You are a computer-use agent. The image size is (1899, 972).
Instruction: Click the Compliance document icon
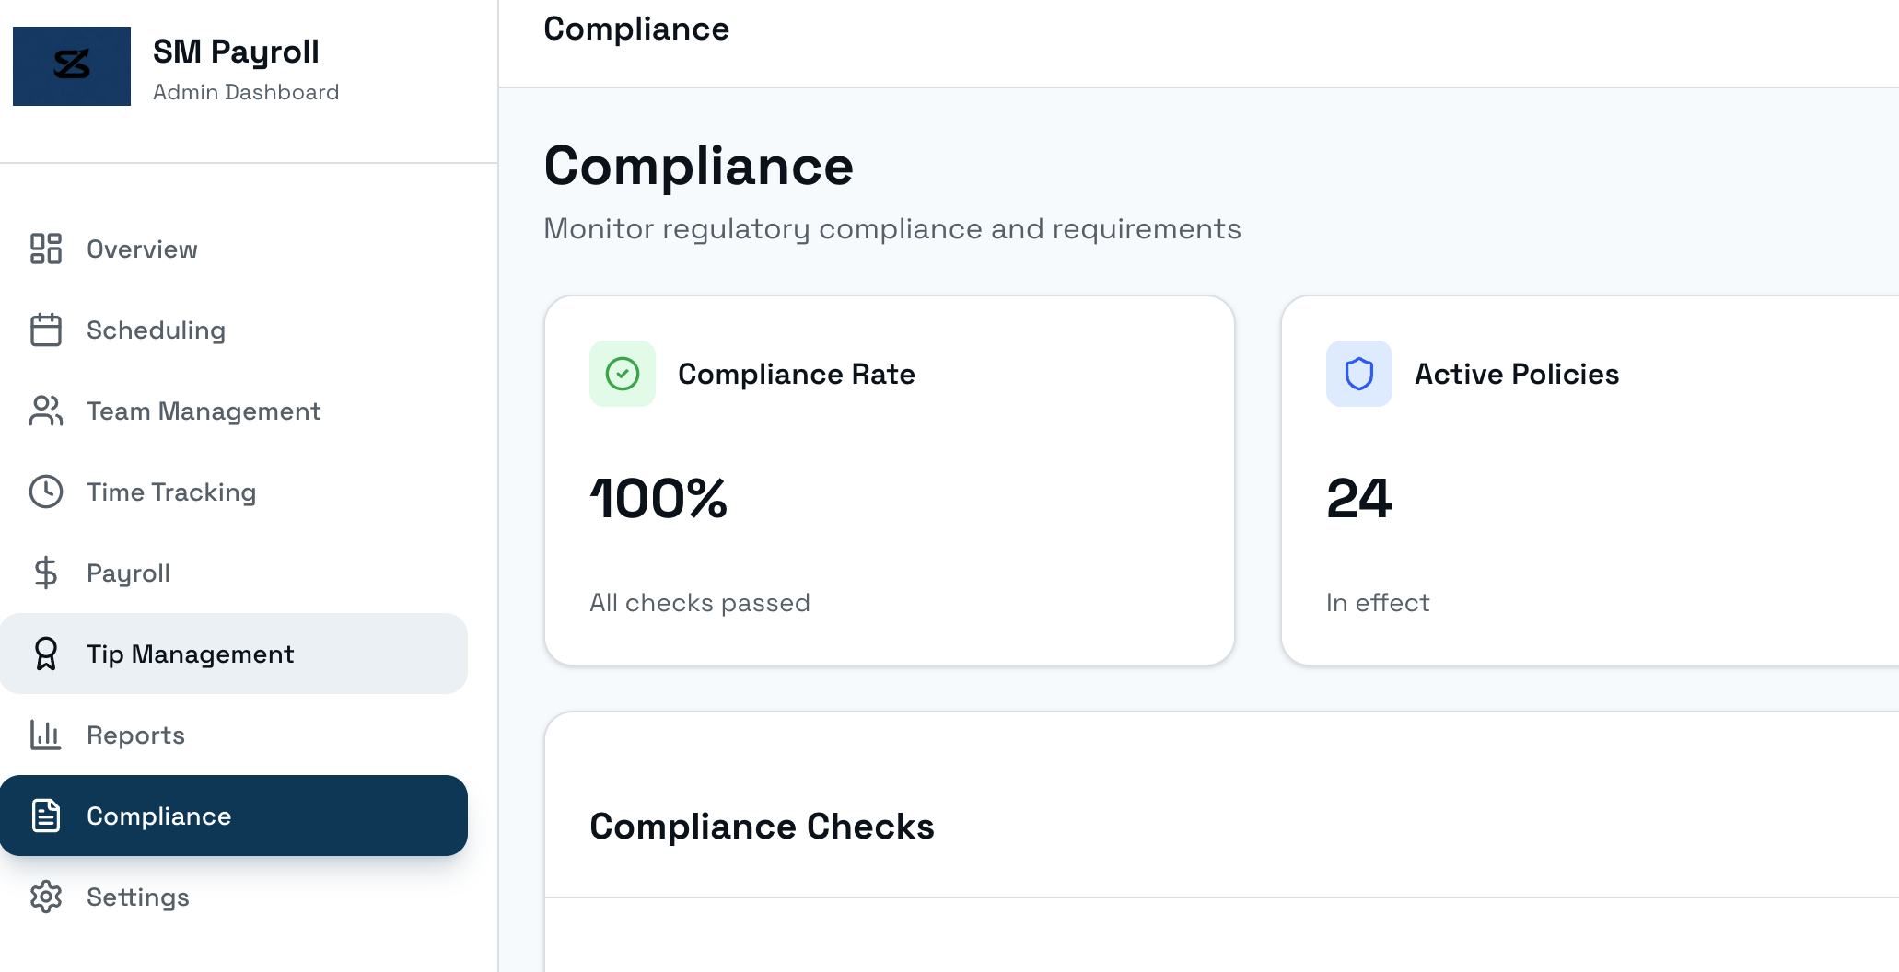click(x=45, y=816)
